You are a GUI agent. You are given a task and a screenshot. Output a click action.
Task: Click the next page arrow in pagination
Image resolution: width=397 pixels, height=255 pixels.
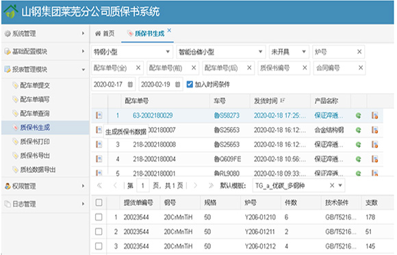195,186
